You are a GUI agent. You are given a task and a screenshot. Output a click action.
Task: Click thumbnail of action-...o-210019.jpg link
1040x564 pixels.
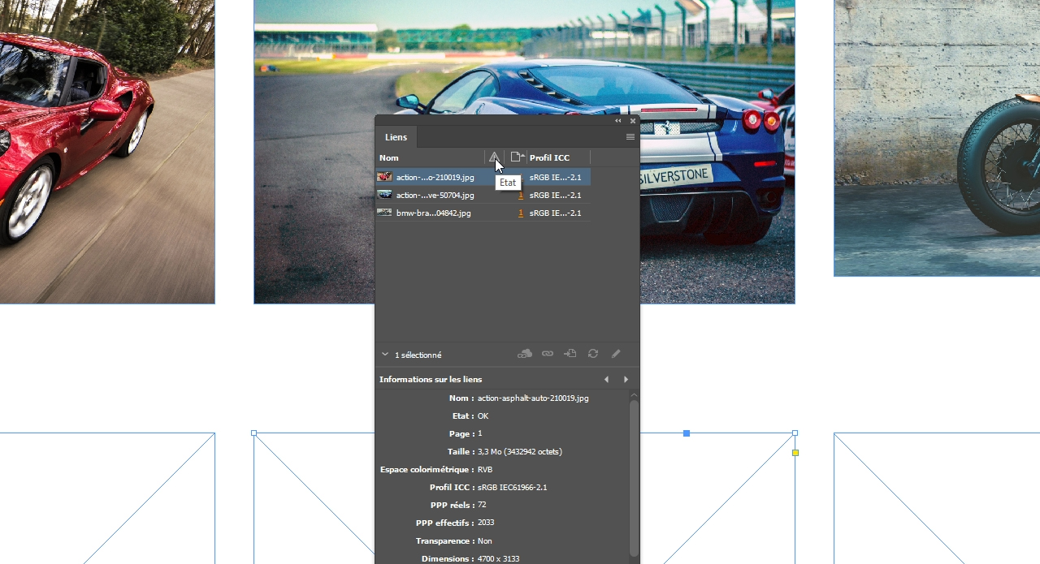[x=384, y=177]
